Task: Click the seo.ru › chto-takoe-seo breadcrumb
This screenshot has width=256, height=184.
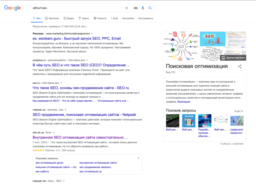Action: click(46, 83)
